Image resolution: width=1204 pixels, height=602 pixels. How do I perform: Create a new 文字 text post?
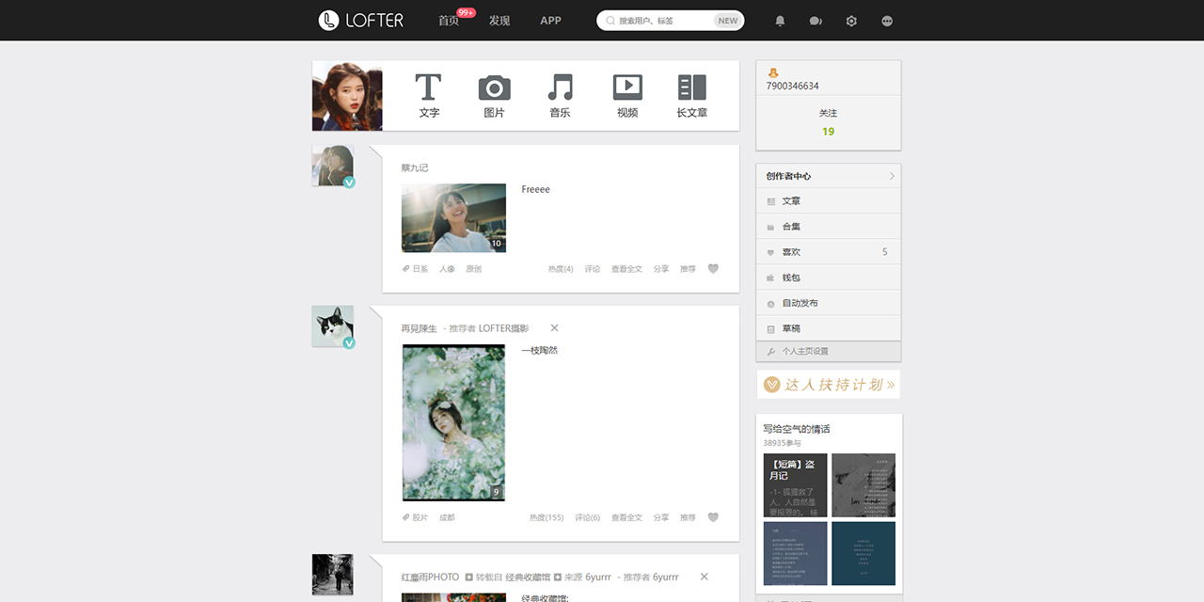click(x=429, y=96)
